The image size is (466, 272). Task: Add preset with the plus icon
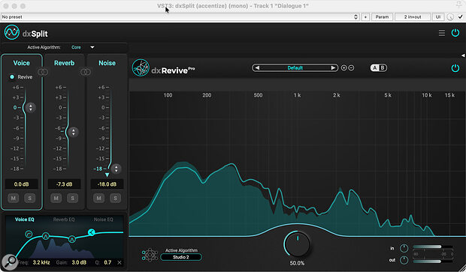pyautogui.click(x=343, y=68)
